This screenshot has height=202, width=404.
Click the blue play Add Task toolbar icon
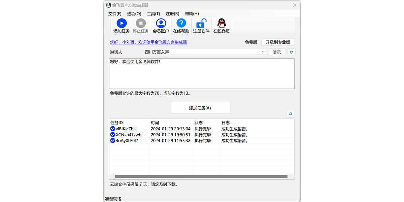(x=121, y=23)
